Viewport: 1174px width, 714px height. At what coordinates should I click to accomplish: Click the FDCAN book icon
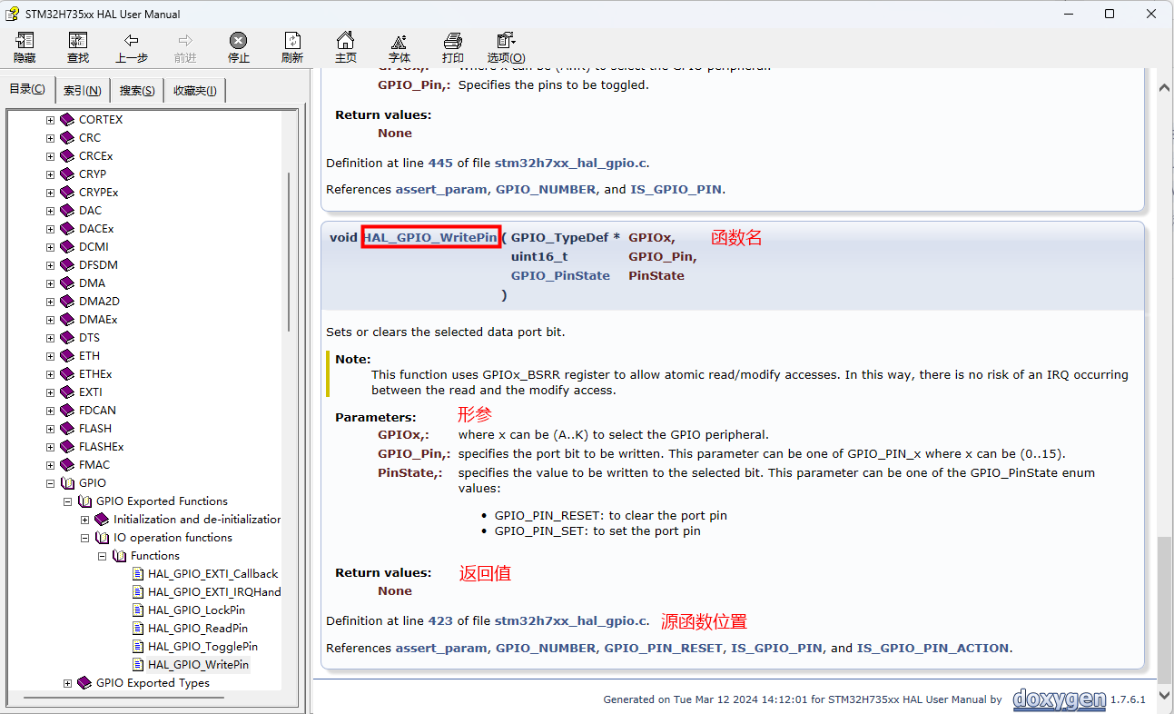(x=67, y=411)
